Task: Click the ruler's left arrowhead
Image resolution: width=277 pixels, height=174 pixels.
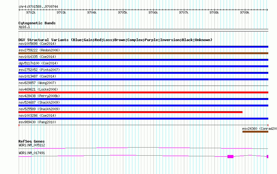Action: (19, 10)
